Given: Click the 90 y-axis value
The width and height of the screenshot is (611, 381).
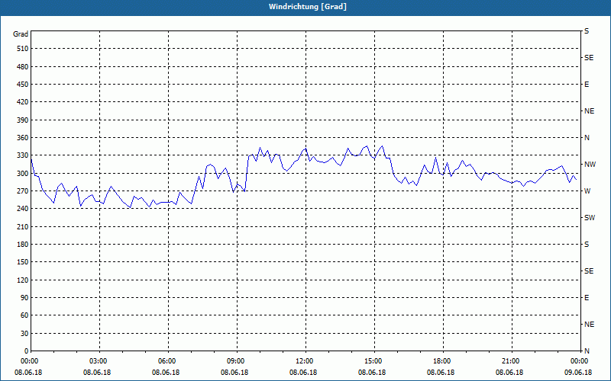Looking at the screenshot, I should coord(24,298).
